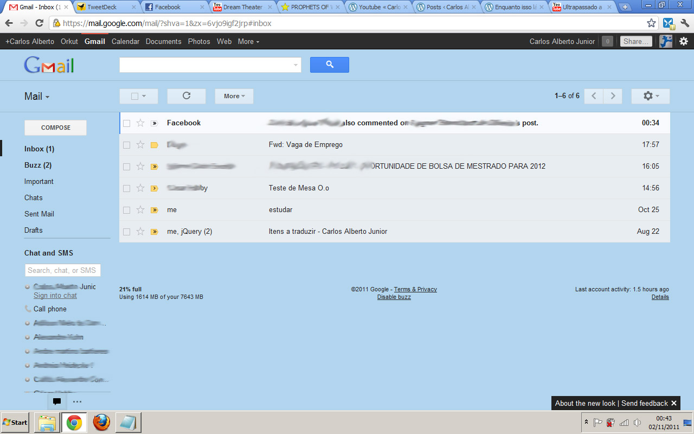Star the 'Fwd: Vaga de Emprego' email
The height and width of the screenshot is (434, 694).
click(x=140, y=145)
